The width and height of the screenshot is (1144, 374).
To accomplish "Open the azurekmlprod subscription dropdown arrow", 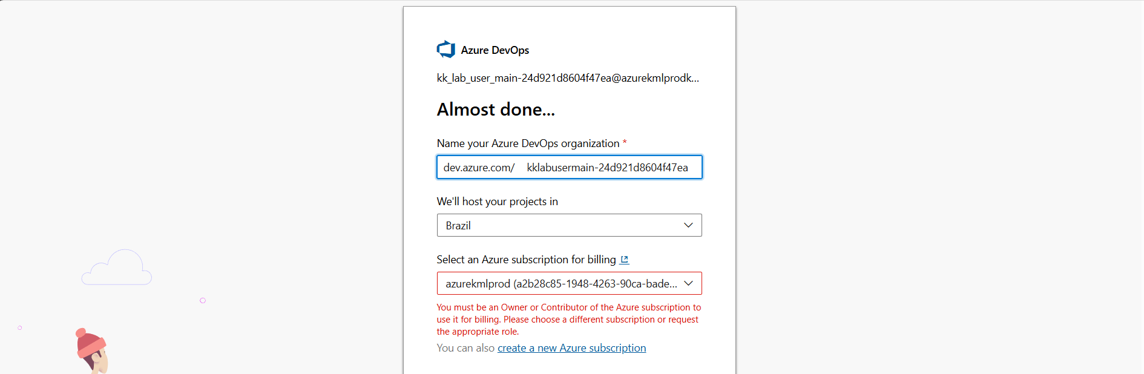I will tap(688, 283).
